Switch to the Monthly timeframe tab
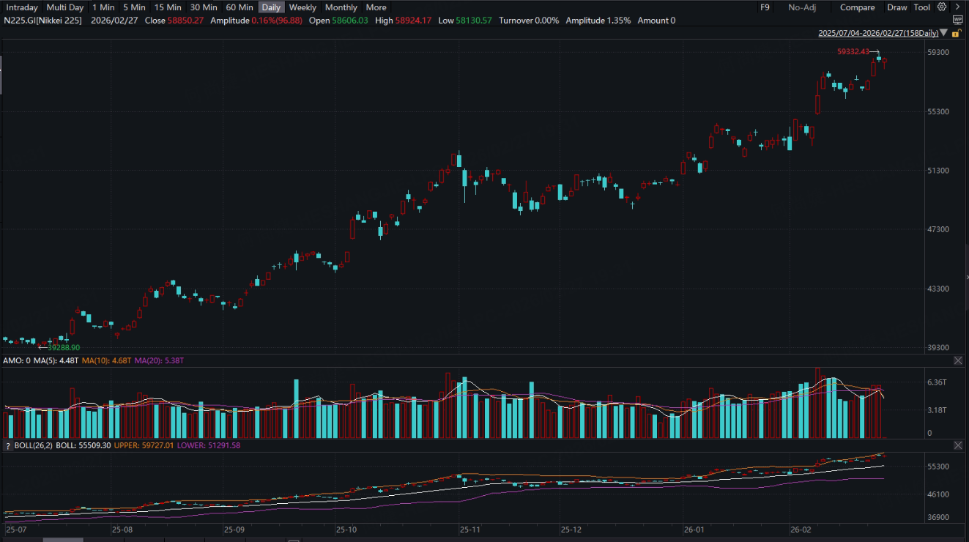This screenshot has height=542, width=969. pos(341,7)
